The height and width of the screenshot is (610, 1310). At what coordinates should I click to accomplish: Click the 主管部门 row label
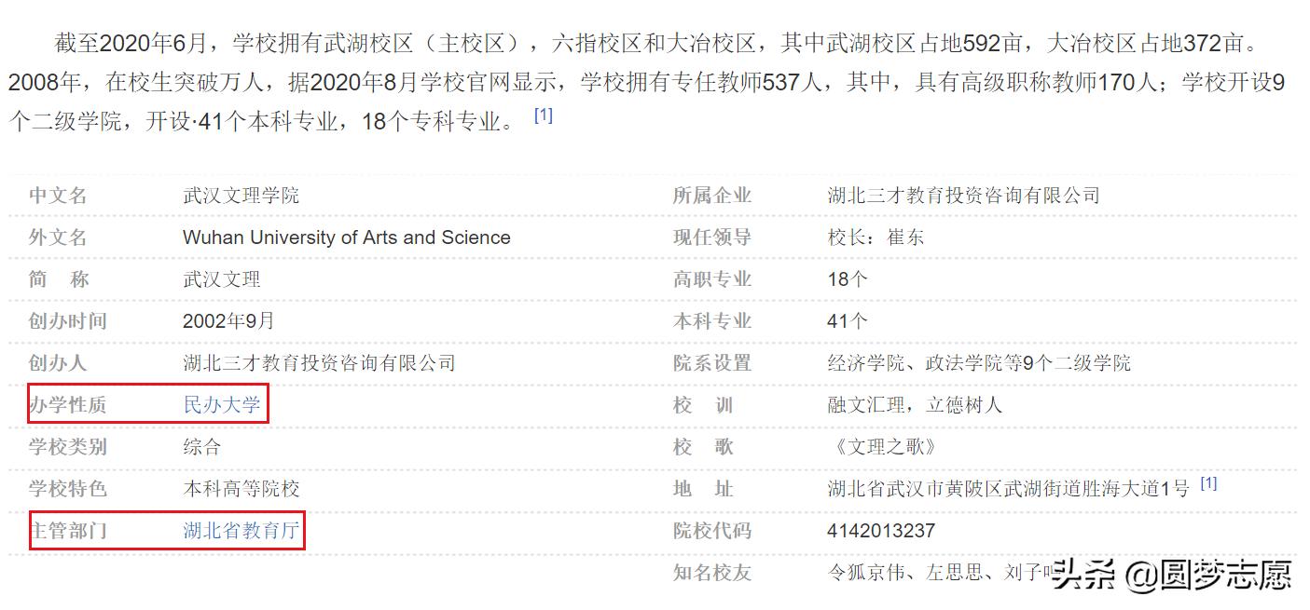click(70, 532)
